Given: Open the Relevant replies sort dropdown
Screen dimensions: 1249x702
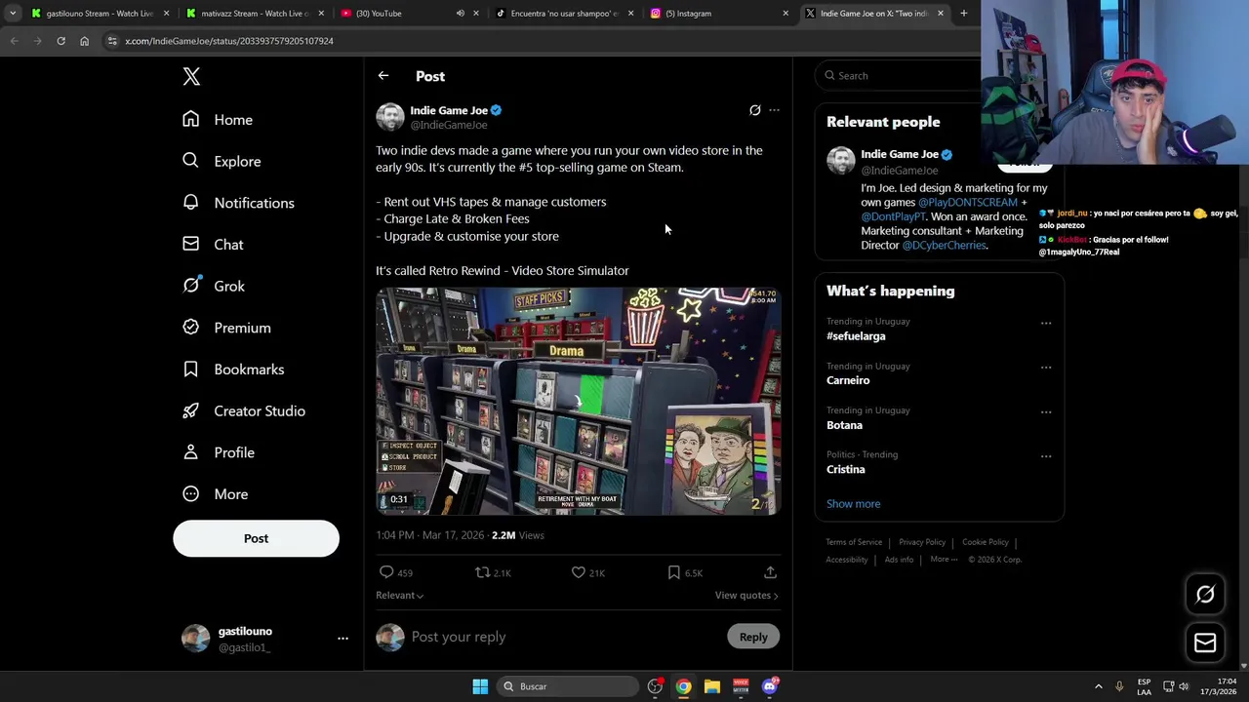Looking at the screenshot, I should (x=399, y=595).
